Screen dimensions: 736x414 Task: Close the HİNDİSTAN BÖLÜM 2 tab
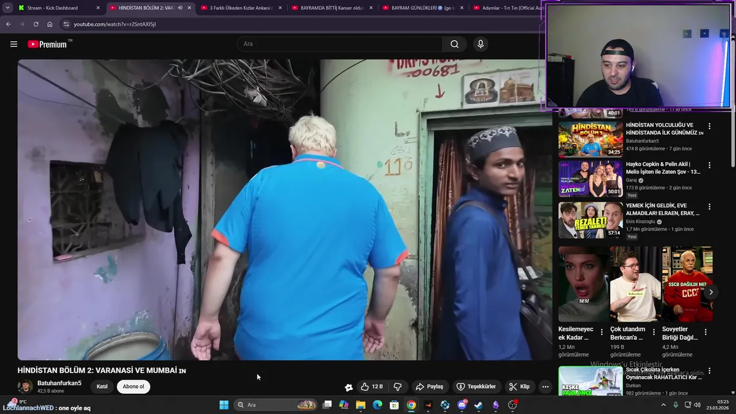[x=189, y=8]
